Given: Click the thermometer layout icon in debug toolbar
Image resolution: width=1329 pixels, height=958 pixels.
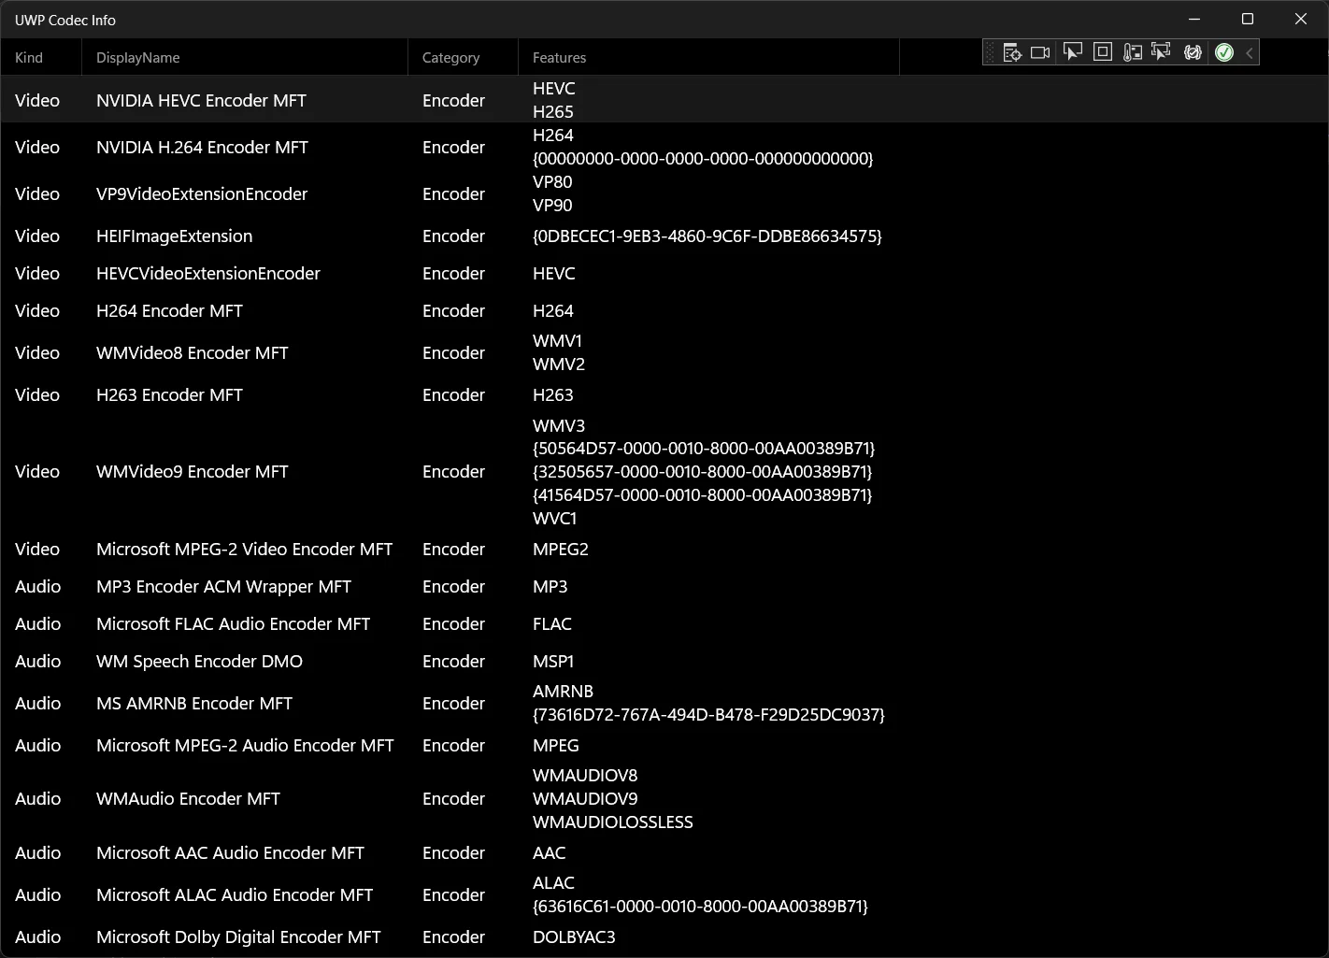Looking at the screenshot, I should pos(1133,52).
